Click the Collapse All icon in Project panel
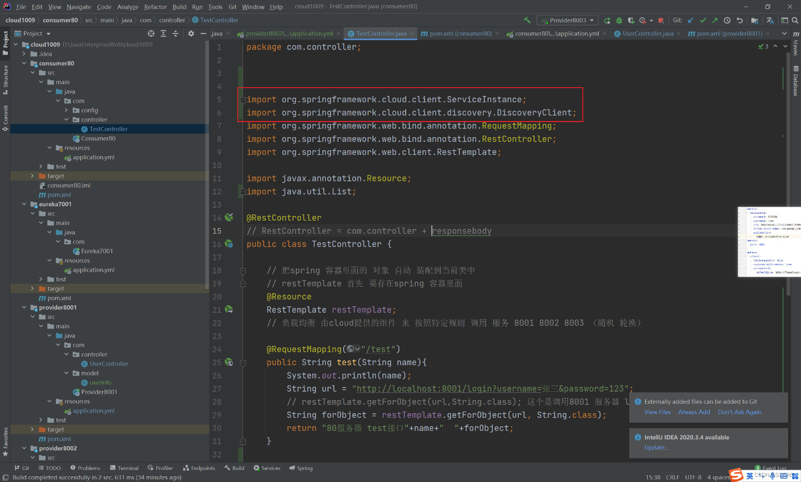This screenshot has width=801, height=482. point(175,33)
